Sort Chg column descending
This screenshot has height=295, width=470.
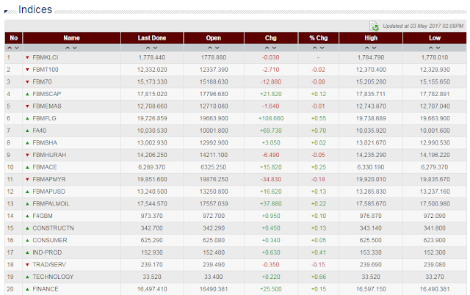pyautogui.click(x=274, y=48)
